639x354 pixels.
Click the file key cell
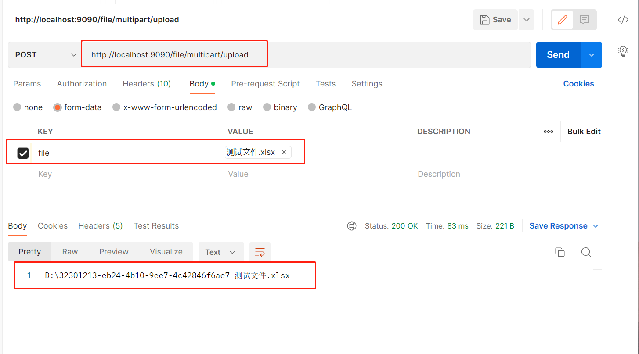127,153
